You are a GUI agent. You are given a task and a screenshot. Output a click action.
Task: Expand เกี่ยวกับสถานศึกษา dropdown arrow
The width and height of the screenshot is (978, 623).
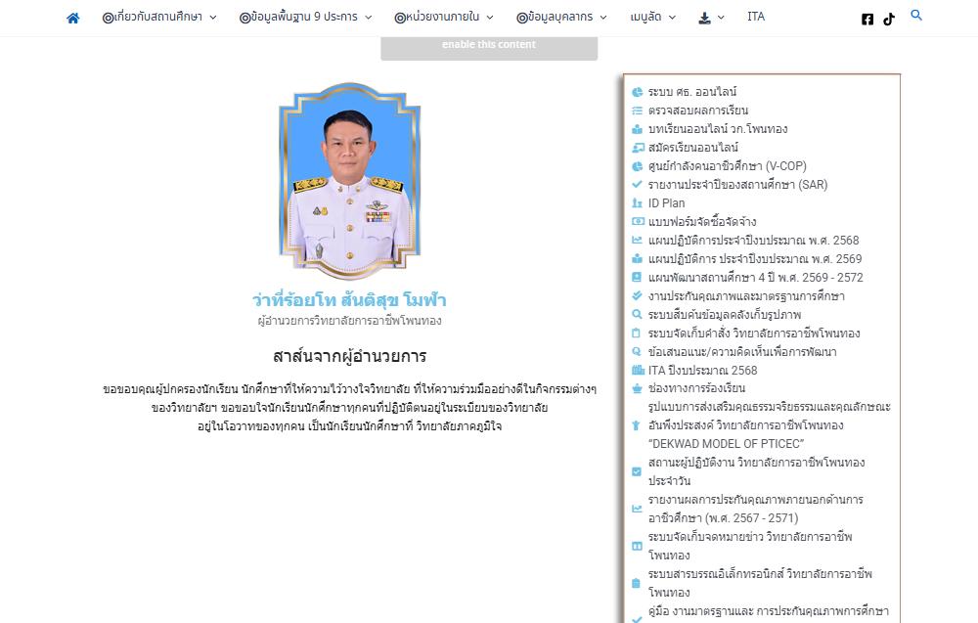click(213, 18)
